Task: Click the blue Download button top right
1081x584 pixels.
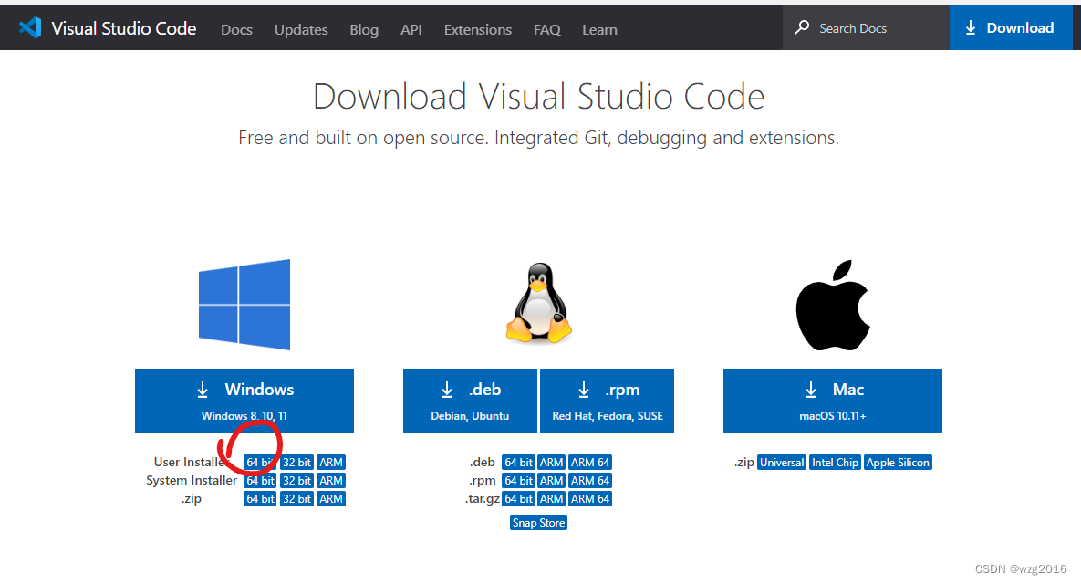Action: pos(1011,27)
